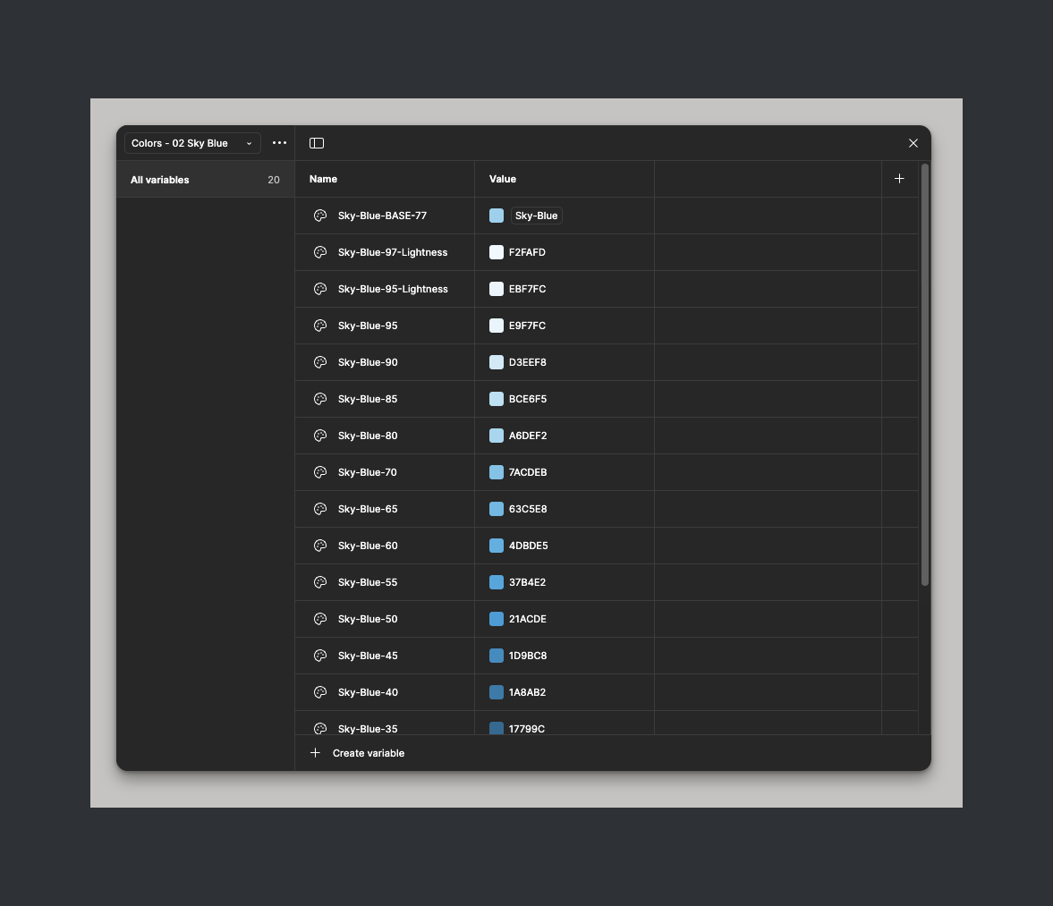Click color palette icon beside Sky-Blue-55
Viewport: 1053px width, 906px height.
(x=320, y=582)
